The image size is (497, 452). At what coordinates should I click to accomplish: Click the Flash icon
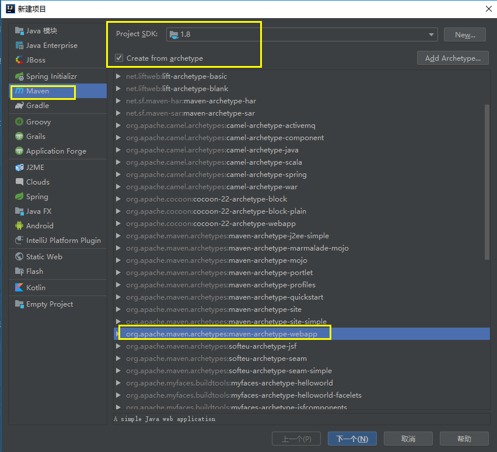[19, 272]
